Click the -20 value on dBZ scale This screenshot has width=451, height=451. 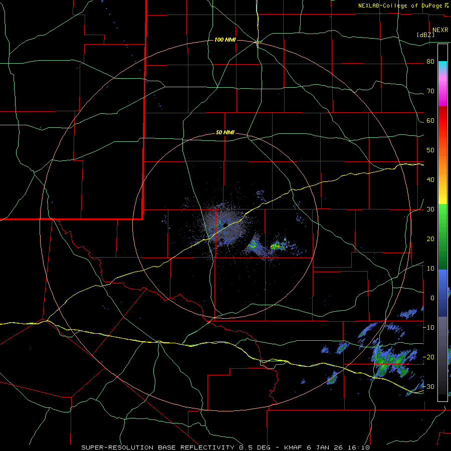(428, 357)
